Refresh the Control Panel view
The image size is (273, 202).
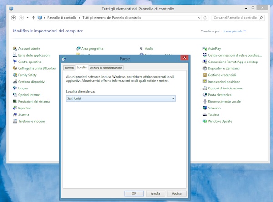click(x=205, y=18)
